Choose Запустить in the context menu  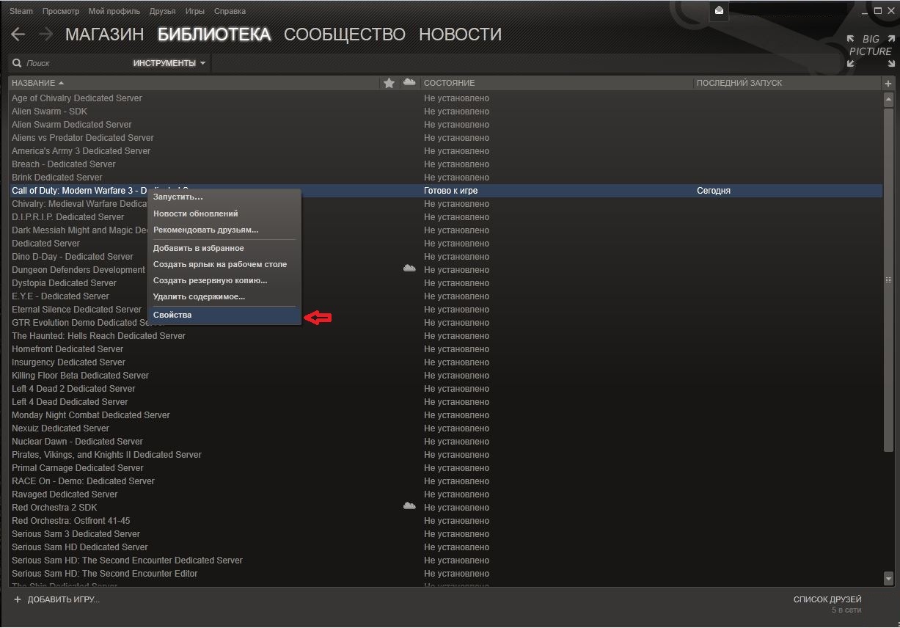click(x=224, y=197)
